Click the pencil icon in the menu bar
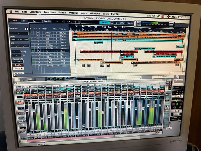The width and height of the screenshot is (201, 151). coord(159,16)
